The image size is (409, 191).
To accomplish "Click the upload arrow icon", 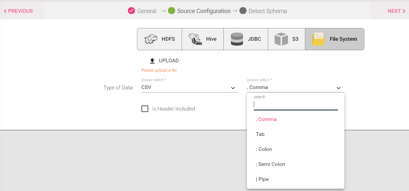I will pyautogui.click(x=152, y=61).
